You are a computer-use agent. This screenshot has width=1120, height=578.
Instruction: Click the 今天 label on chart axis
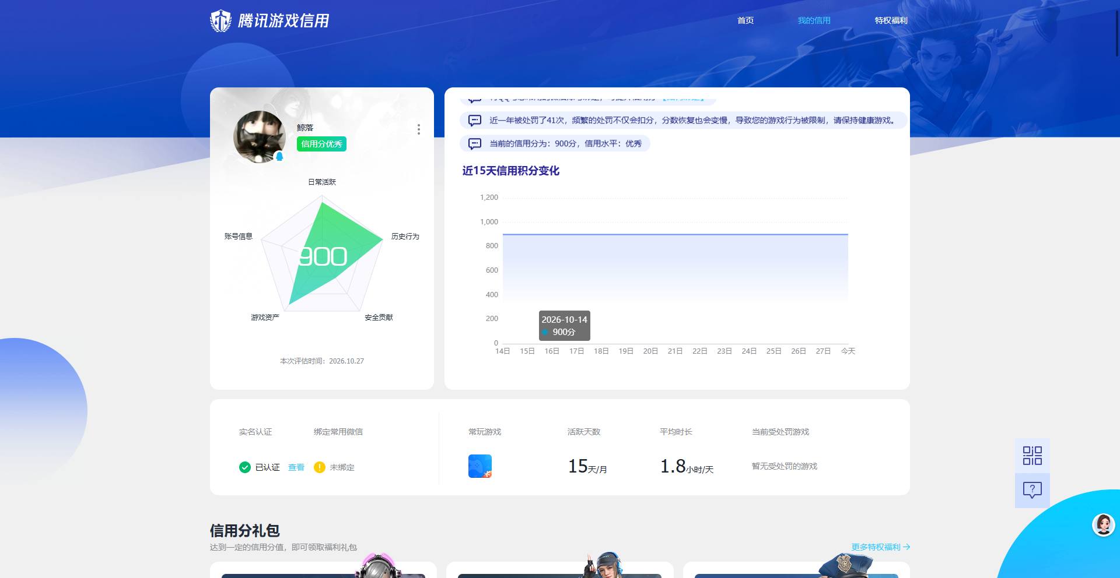[848, 351]
